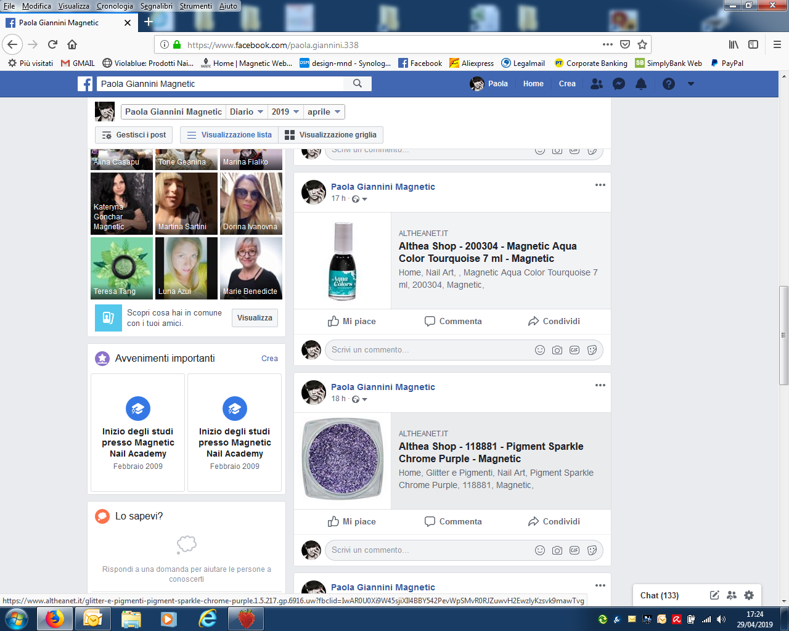This screenshot has width=789, height=631.
Task: Open the 2019 year dropdown
Action: pyautogui.click(x=285, y=112)
